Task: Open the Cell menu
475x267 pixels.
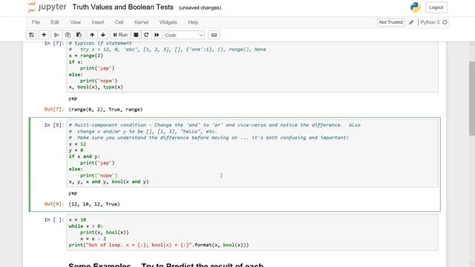Action: [119, 22]
